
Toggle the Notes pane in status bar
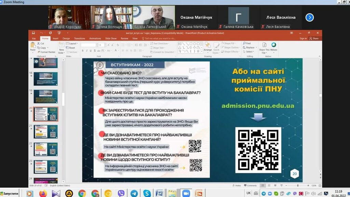[x=237, y=185]
